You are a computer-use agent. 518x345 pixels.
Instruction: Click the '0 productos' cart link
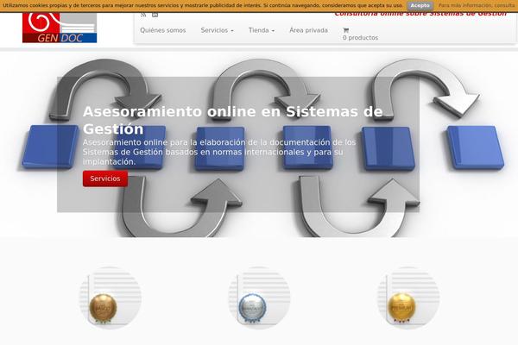coord(360,38)
